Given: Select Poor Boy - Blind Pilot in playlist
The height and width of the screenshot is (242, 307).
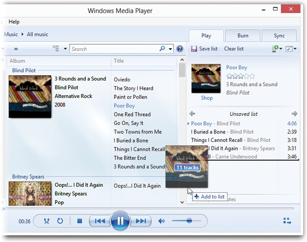Looking at the screenshot, I should (243, 124).
